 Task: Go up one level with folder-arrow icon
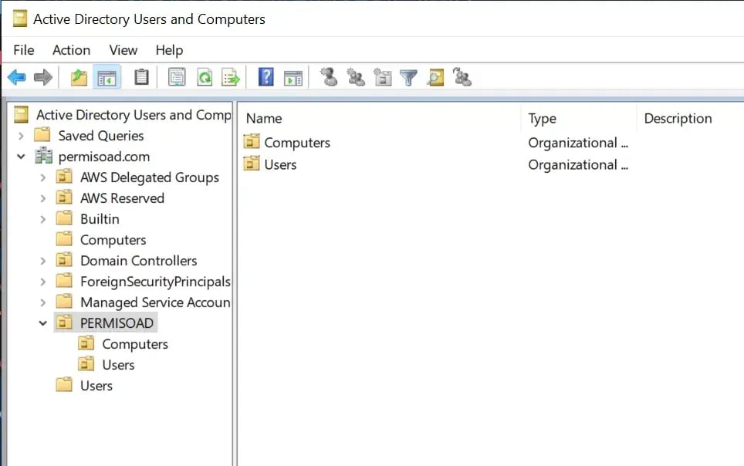[x=79, y=77]
